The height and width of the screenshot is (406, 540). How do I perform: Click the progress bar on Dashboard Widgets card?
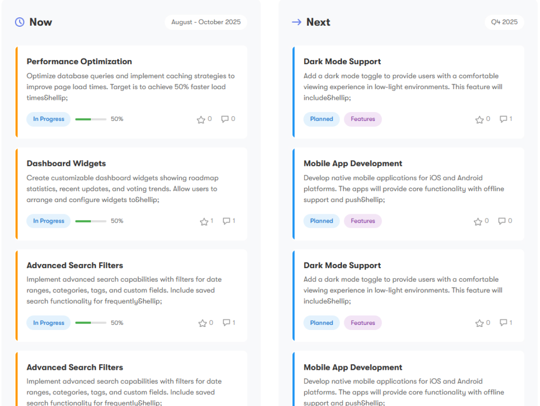[90, 221]
